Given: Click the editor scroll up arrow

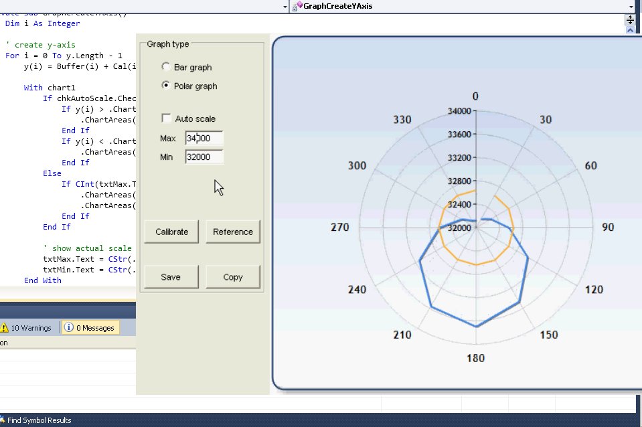Looking at the screenshot, I should point(630,30).
